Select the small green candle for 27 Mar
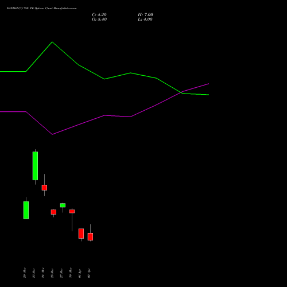The width and height of the screenshot is (287, 287). click(63, 205)
